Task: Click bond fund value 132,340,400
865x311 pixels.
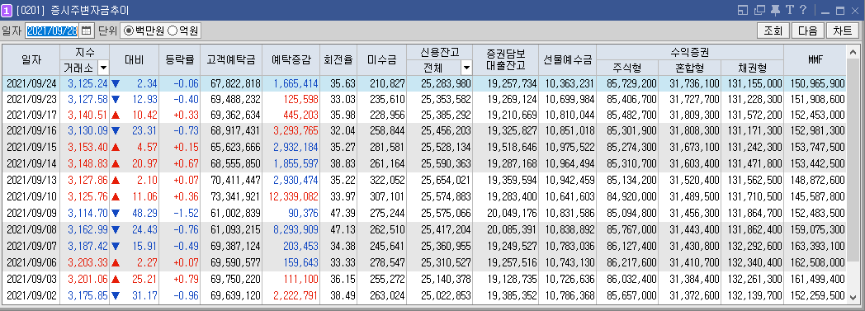Action: tap(755, 262)
